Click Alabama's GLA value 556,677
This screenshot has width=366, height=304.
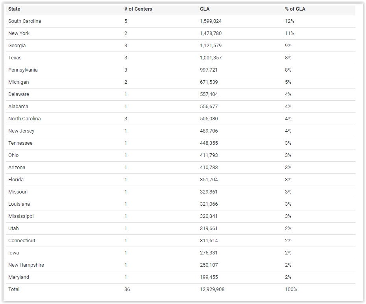click(x=209, y=107)
